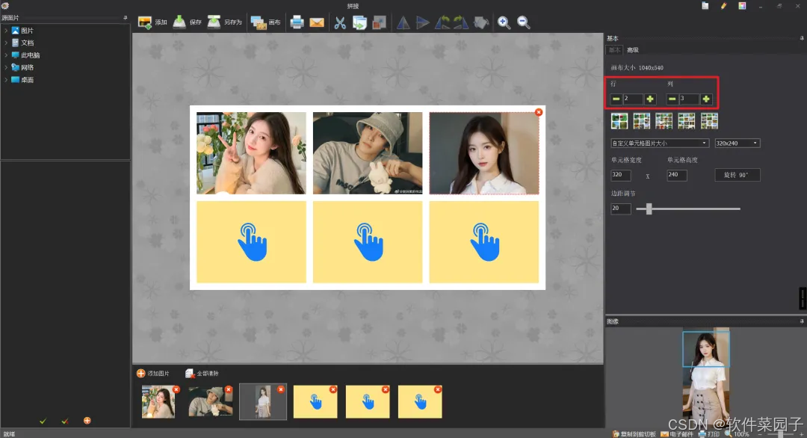Choose the third grid layout preset
Image resolution: width=807 pixels, height=438 pixels.
point(664,121)
